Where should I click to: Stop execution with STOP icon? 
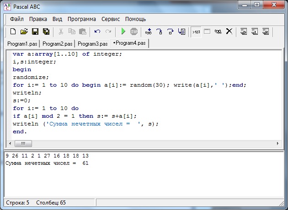pos(134,32)
